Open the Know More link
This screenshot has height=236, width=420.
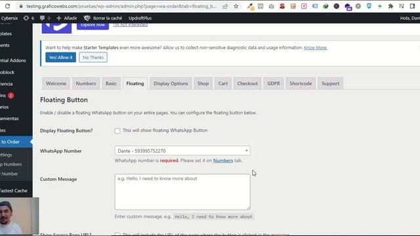point(315,48)
